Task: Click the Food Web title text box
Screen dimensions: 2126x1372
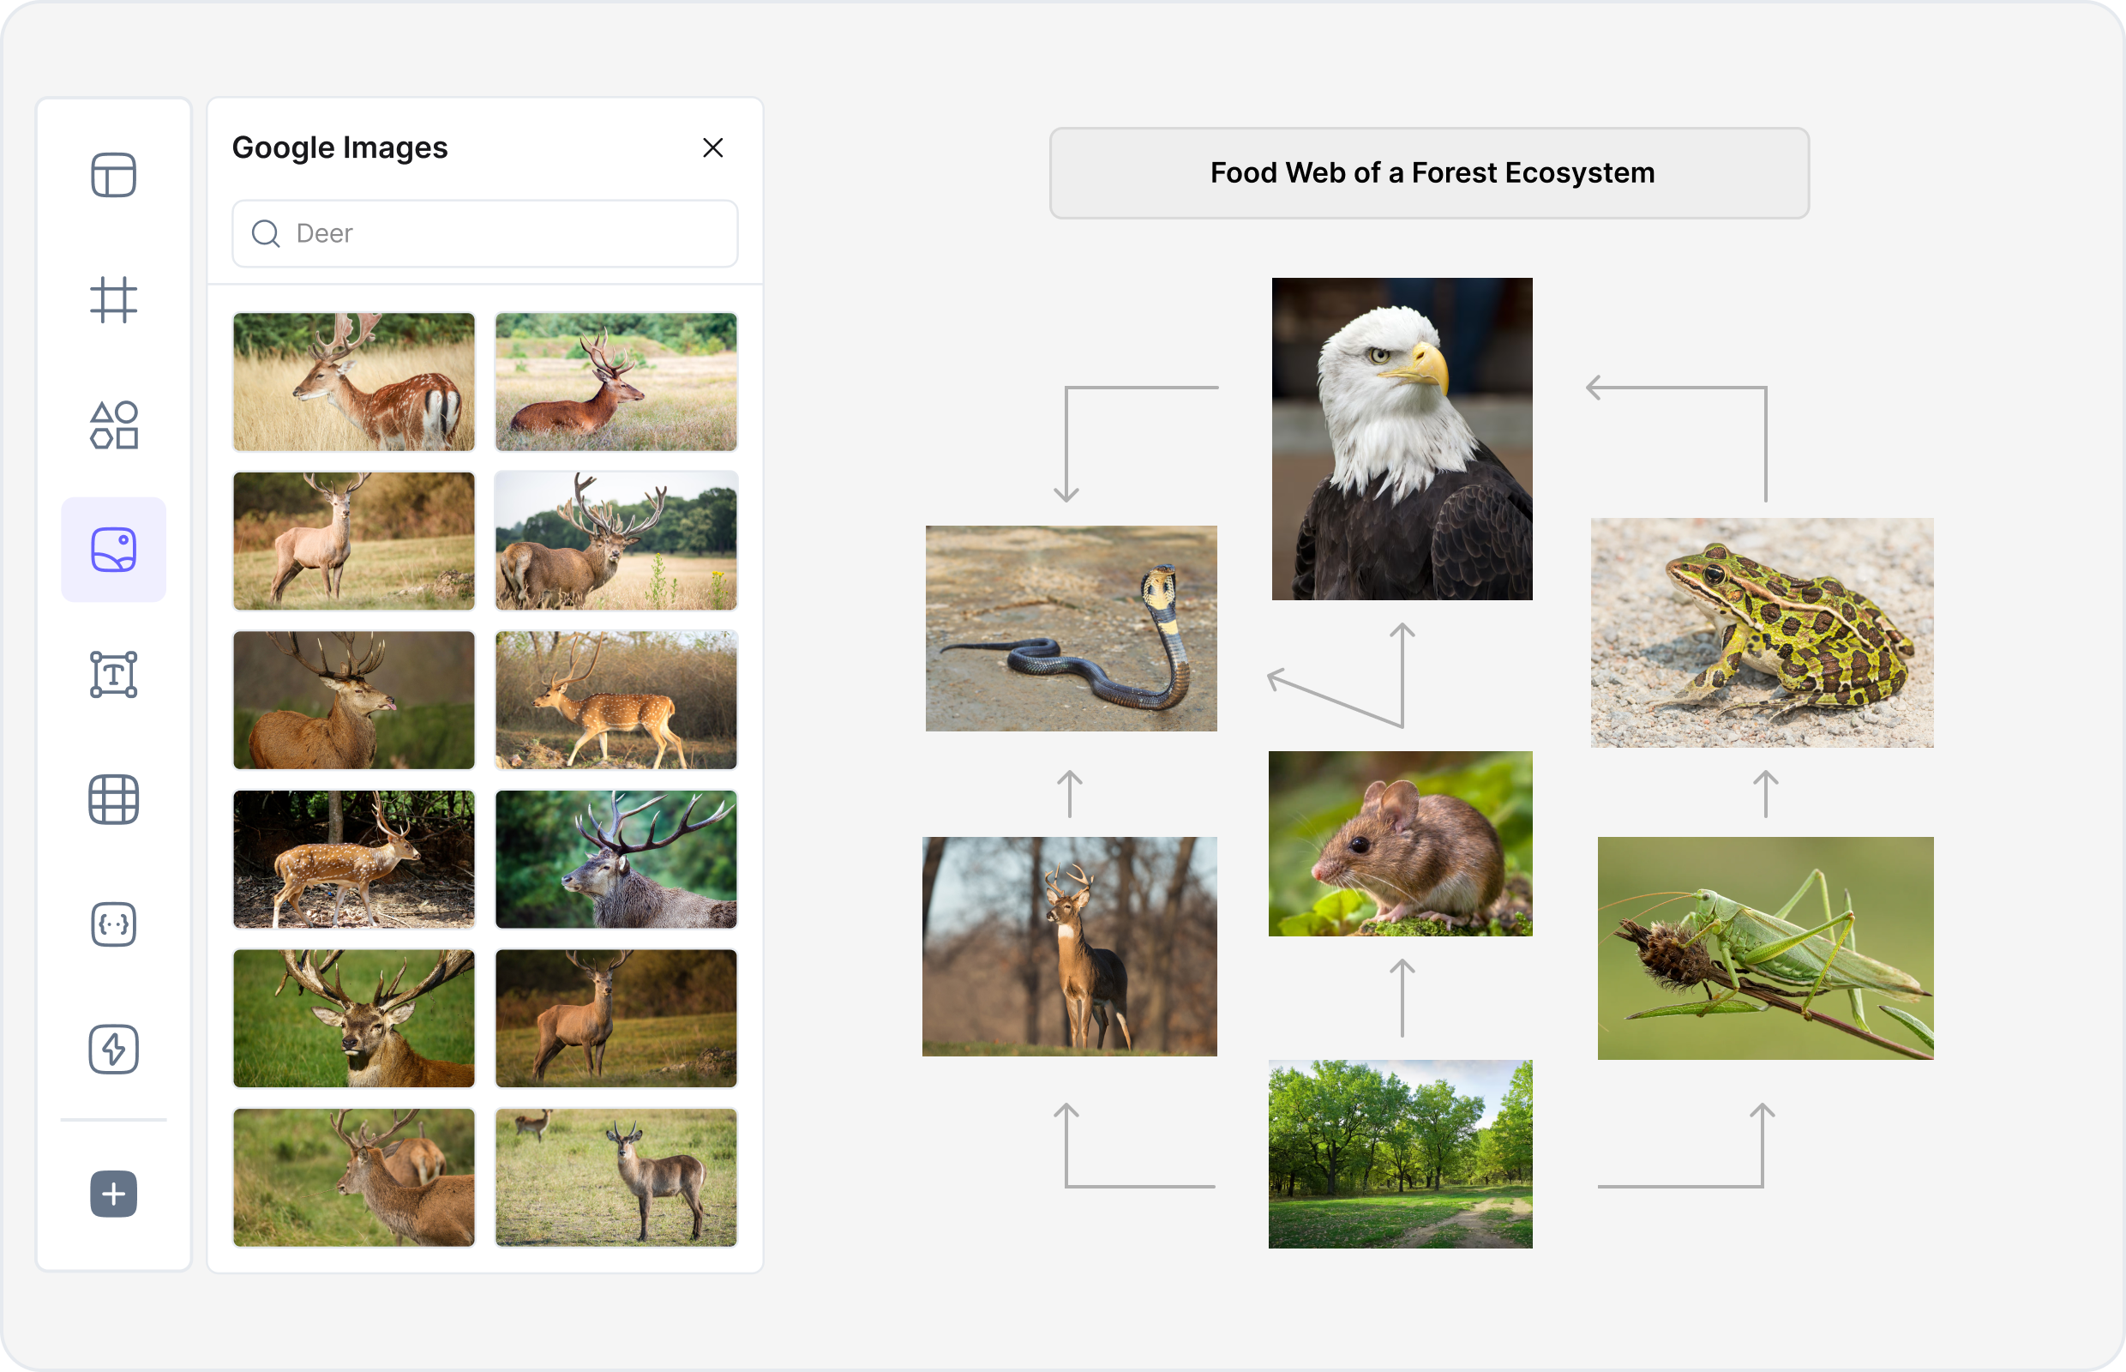Action: click(1428, 173)
